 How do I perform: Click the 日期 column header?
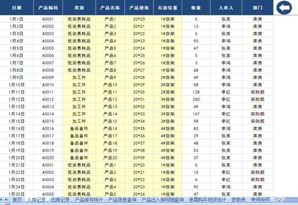coord(17,7)
